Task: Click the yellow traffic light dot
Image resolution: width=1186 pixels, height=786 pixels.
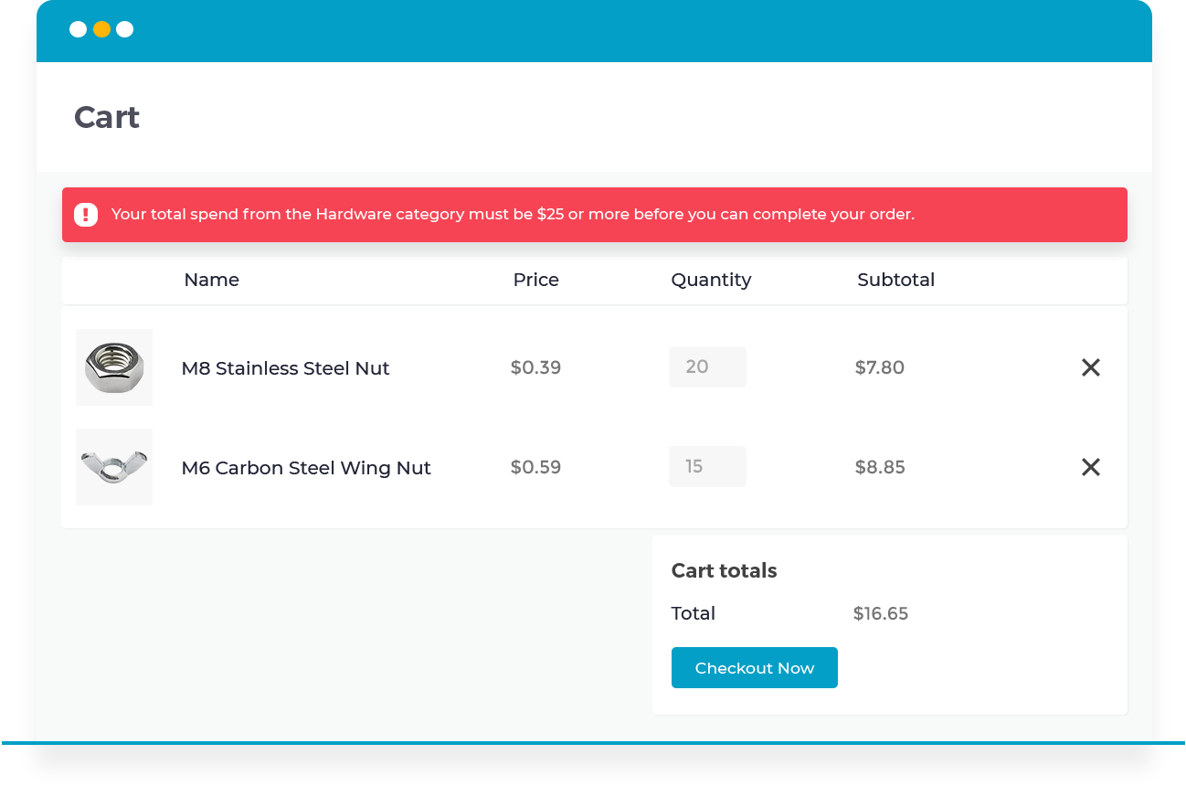Action: [101, 29]
